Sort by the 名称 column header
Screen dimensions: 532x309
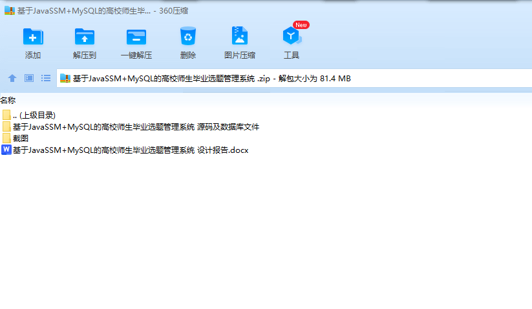coord(8,100)
